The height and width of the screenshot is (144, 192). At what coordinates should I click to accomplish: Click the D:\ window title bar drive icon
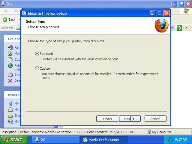[x=3, y=4]
